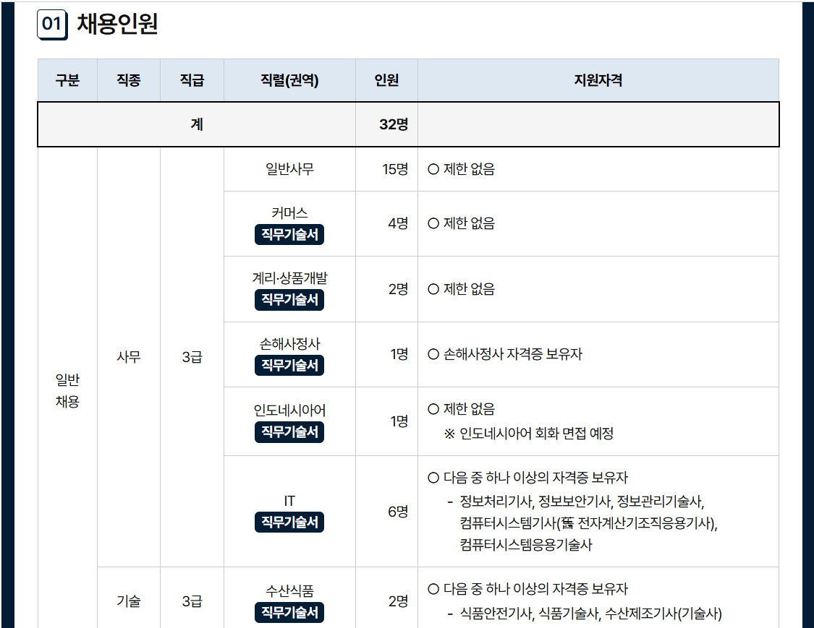The width and height of the screenshot is (814, 628).
Task: Click the 직무기술서 badge under 커머스
Action: pyautogui.click(x=289, y=234)
